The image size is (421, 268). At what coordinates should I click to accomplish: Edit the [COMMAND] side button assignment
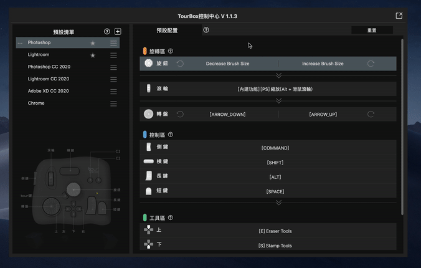click(x=275, y=148)
